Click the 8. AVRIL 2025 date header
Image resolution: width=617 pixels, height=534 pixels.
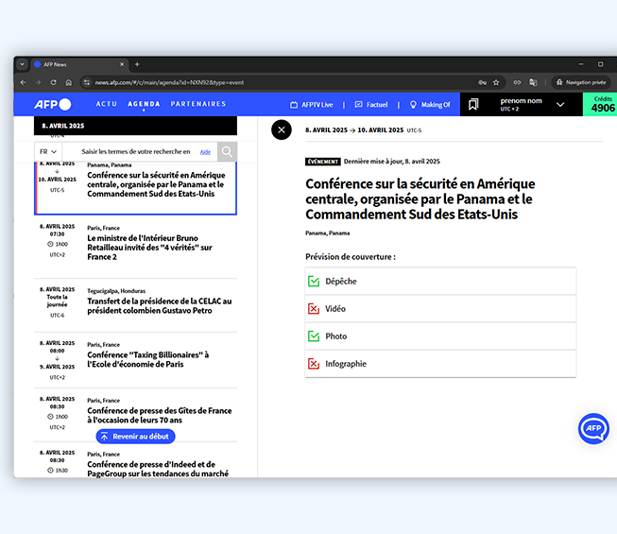[135, 126]
